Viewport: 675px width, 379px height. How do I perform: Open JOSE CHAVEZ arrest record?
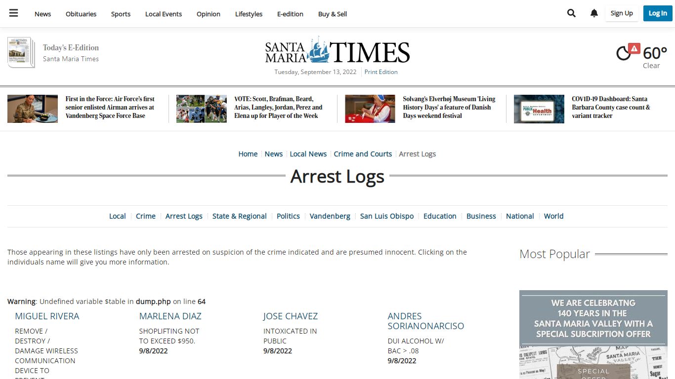291,316
